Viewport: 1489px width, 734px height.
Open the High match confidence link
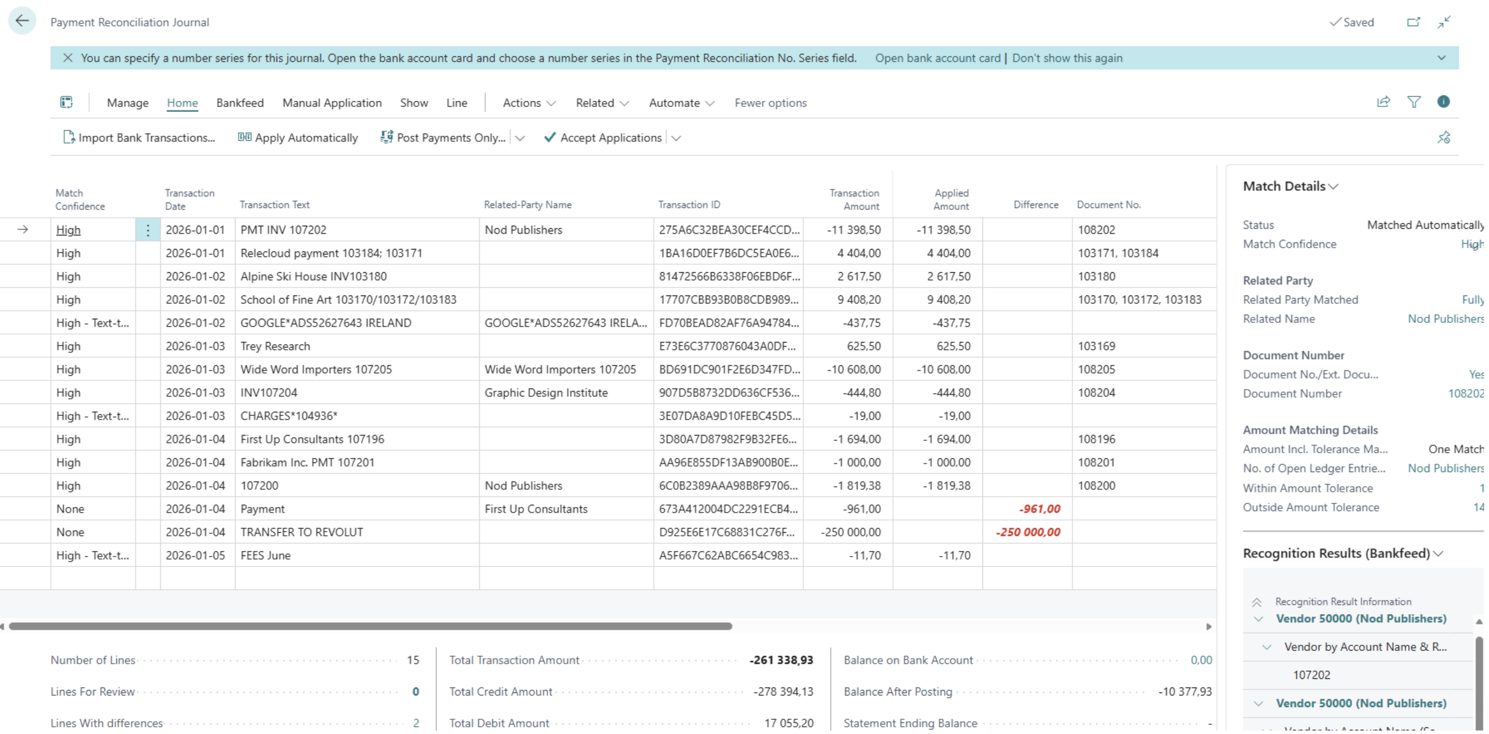pyautogui.click(x=69, y=230)
